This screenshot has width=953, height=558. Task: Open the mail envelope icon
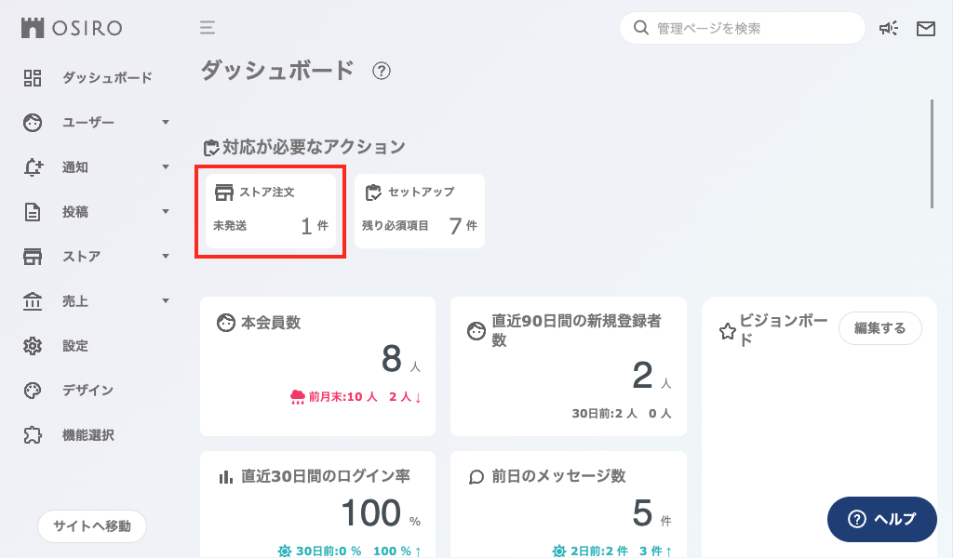(926, 29)
